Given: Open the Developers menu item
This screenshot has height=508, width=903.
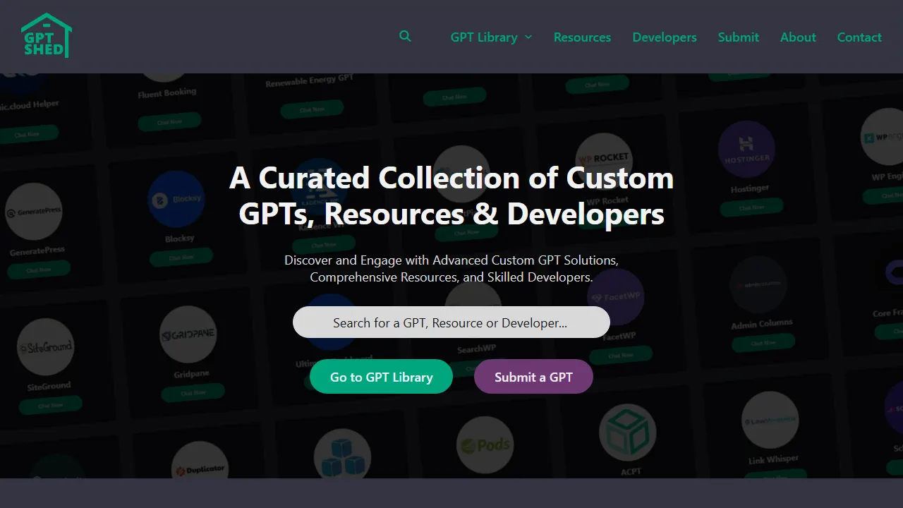Looking at the screenshot, I should 664,37.
